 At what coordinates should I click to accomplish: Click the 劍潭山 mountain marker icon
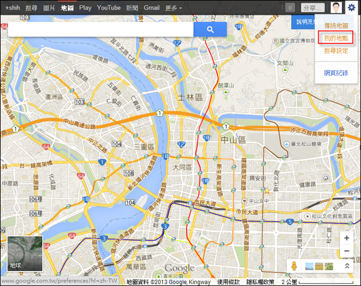pos(226,92)
